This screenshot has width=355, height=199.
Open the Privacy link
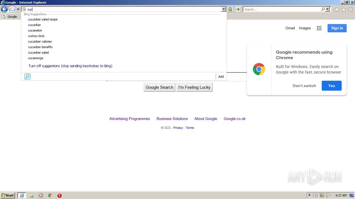pyautogui.click(x=178, y=128)
